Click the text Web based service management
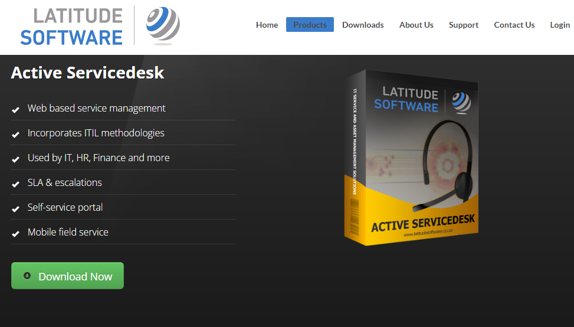 click(97, 109)
